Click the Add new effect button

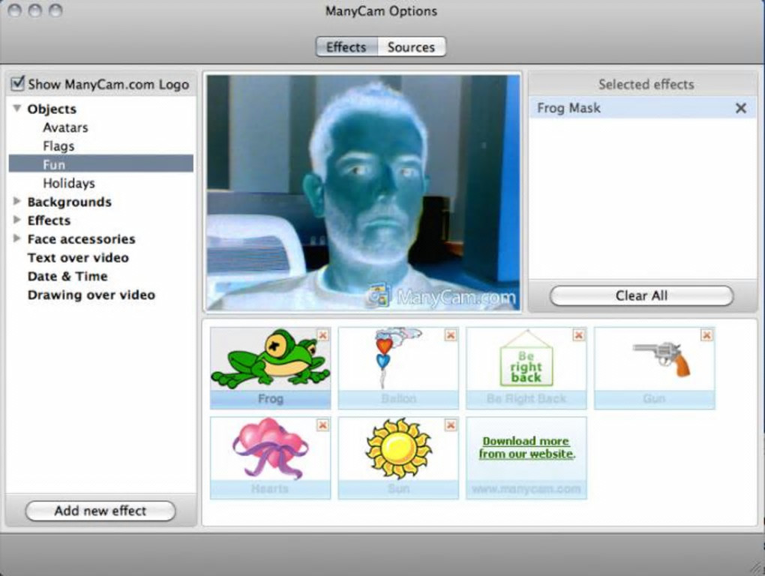coord(100,511)
